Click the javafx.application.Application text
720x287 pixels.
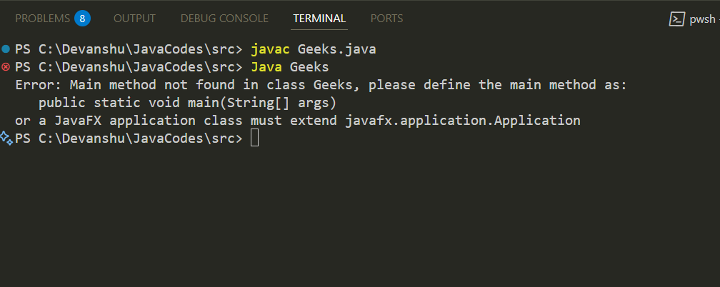[x=463, y=121]
